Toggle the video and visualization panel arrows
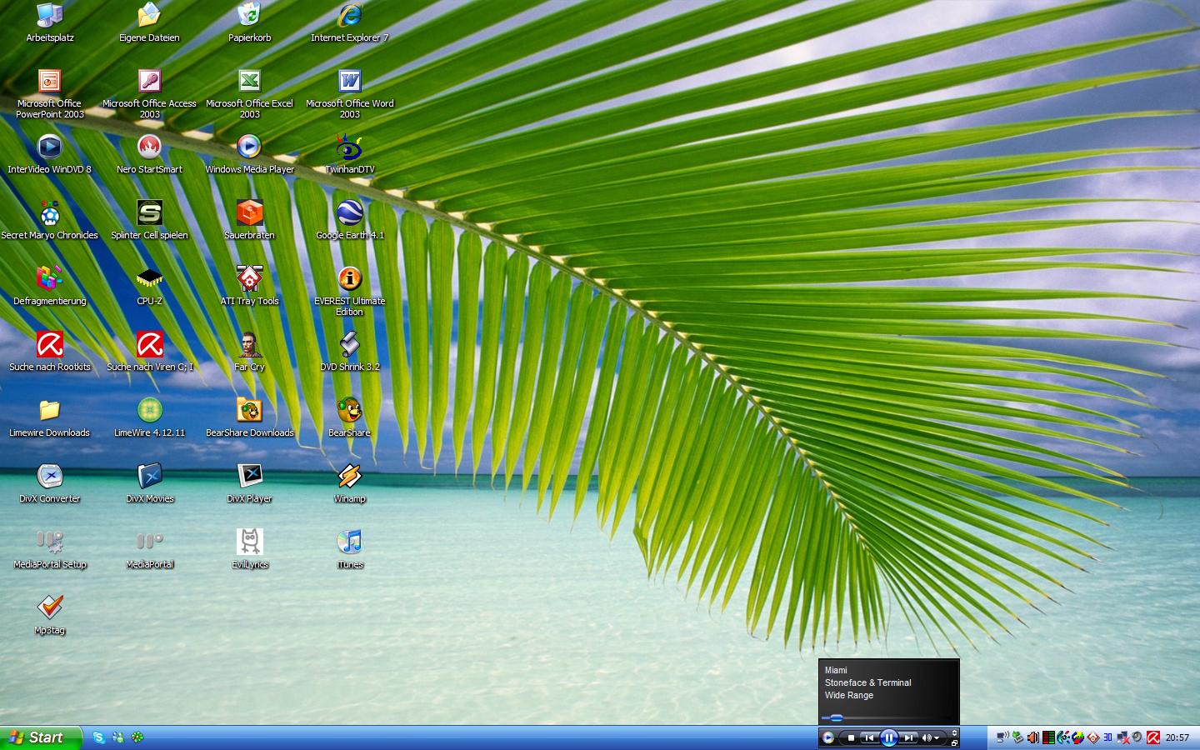1200x750 pixels. [954, 732]
